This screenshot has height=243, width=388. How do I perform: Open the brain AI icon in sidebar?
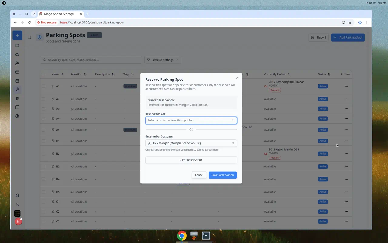click(17, 116)
